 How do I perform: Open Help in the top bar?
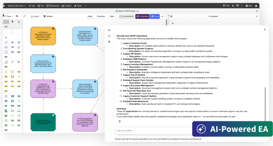pyautogui.click(x=249, y=6)
